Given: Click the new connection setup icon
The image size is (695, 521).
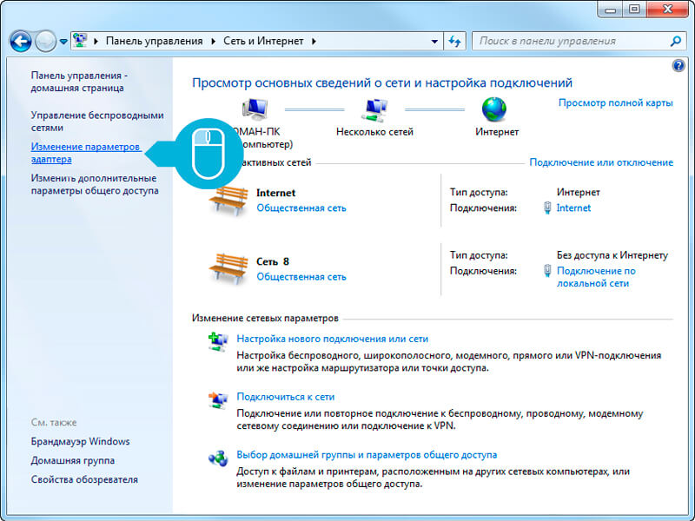Looking at the screenshot, I should (218, 341).
